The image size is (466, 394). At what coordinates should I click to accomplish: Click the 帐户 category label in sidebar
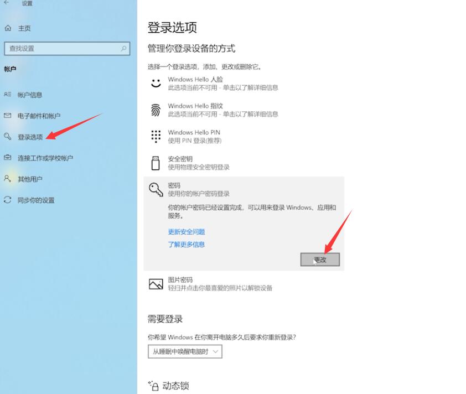(10, 69)
